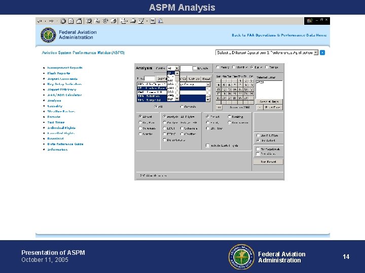Tick the No Pagebreak checkbox
The image size is (365, 273).
click(x=258, y=149)
